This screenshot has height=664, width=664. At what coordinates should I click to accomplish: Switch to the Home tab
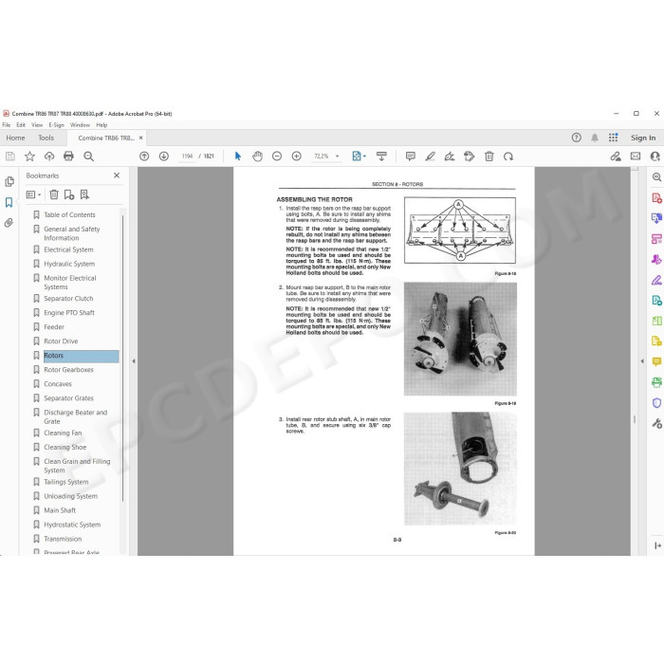point(16,138)
